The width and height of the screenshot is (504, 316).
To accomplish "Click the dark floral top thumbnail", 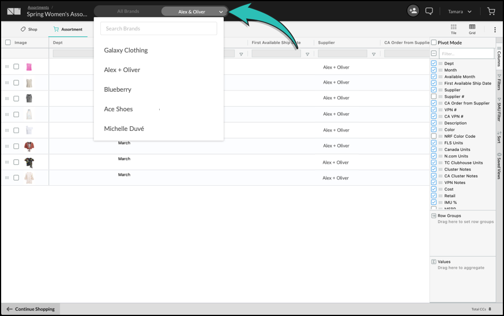I will pyautogui.click(x=29, y=163).
